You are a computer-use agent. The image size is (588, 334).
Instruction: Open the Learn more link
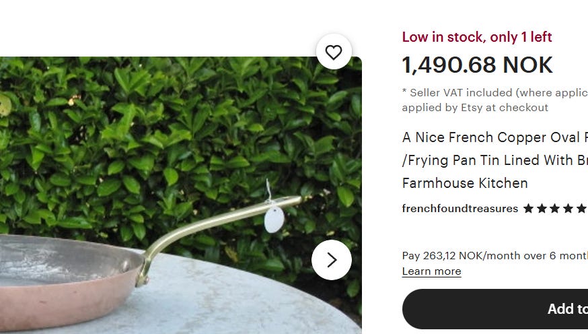tap(431, 271)
